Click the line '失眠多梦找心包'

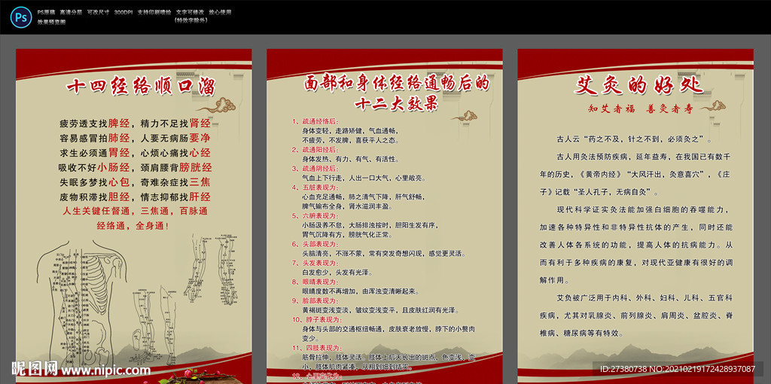[x=94, y=182]
